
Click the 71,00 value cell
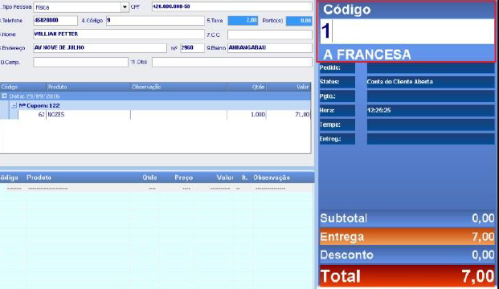point(288,115)
